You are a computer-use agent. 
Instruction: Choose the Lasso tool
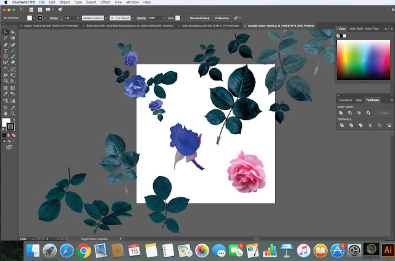tap(13, 38)
